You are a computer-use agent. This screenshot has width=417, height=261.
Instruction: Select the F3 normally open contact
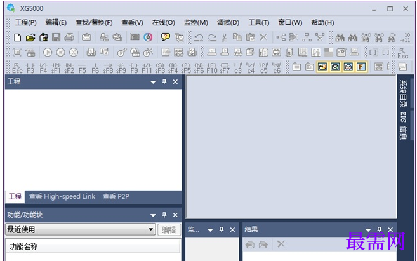(30, 68)
